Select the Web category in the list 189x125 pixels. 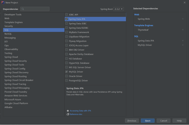34,19
